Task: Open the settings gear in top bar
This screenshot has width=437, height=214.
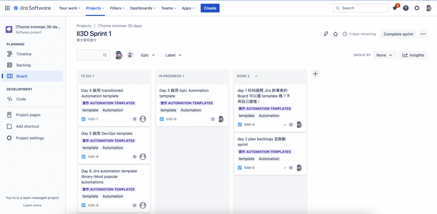Action: pos(417,8)
